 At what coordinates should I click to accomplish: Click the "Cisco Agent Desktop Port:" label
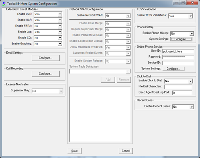click(154, 92)
